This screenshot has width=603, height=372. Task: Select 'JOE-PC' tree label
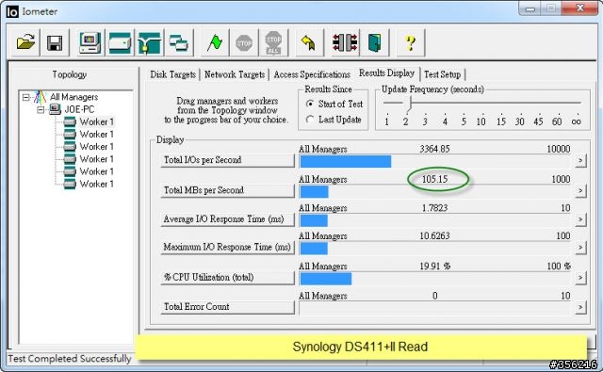tap(79, 109)
